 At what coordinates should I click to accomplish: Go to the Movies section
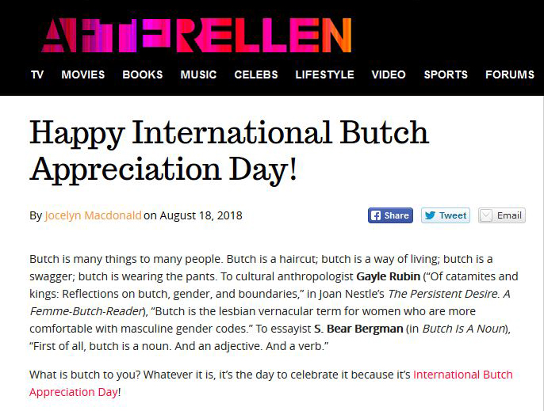[x=83, y=74]
